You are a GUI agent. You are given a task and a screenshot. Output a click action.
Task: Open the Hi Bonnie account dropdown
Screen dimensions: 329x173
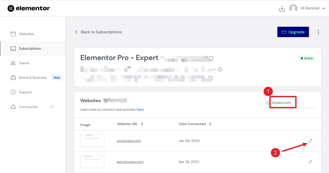click(x=313, y=8)
